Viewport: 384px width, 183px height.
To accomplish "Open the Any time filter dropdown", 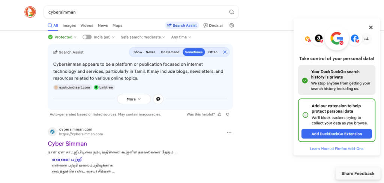I will tap(181, 37).
